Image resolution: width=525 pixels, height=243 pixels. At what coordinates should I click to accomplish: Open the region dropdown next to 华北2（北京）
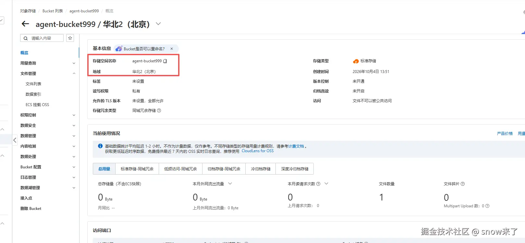(158, 24)
